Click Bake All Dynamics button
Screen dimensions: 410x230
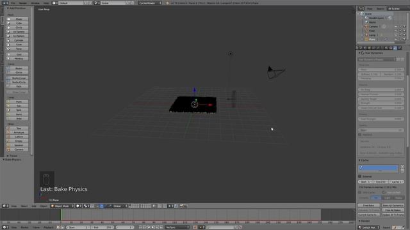point(393,206)
